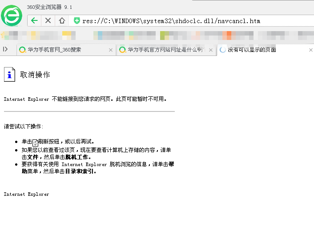The image size is (314, 246).
Task: Open the home page via house icon
Action: coord(62,20)
